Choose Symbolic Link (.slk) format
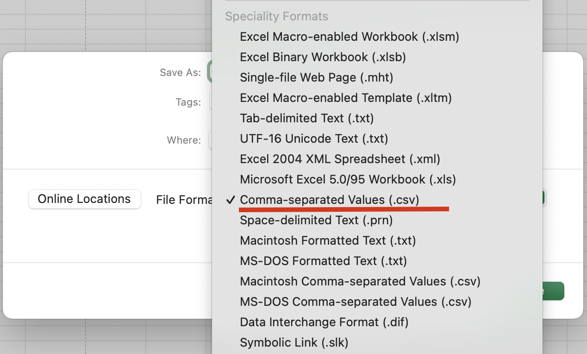Screen dimensions: 587x354 [x=294, y=342]
